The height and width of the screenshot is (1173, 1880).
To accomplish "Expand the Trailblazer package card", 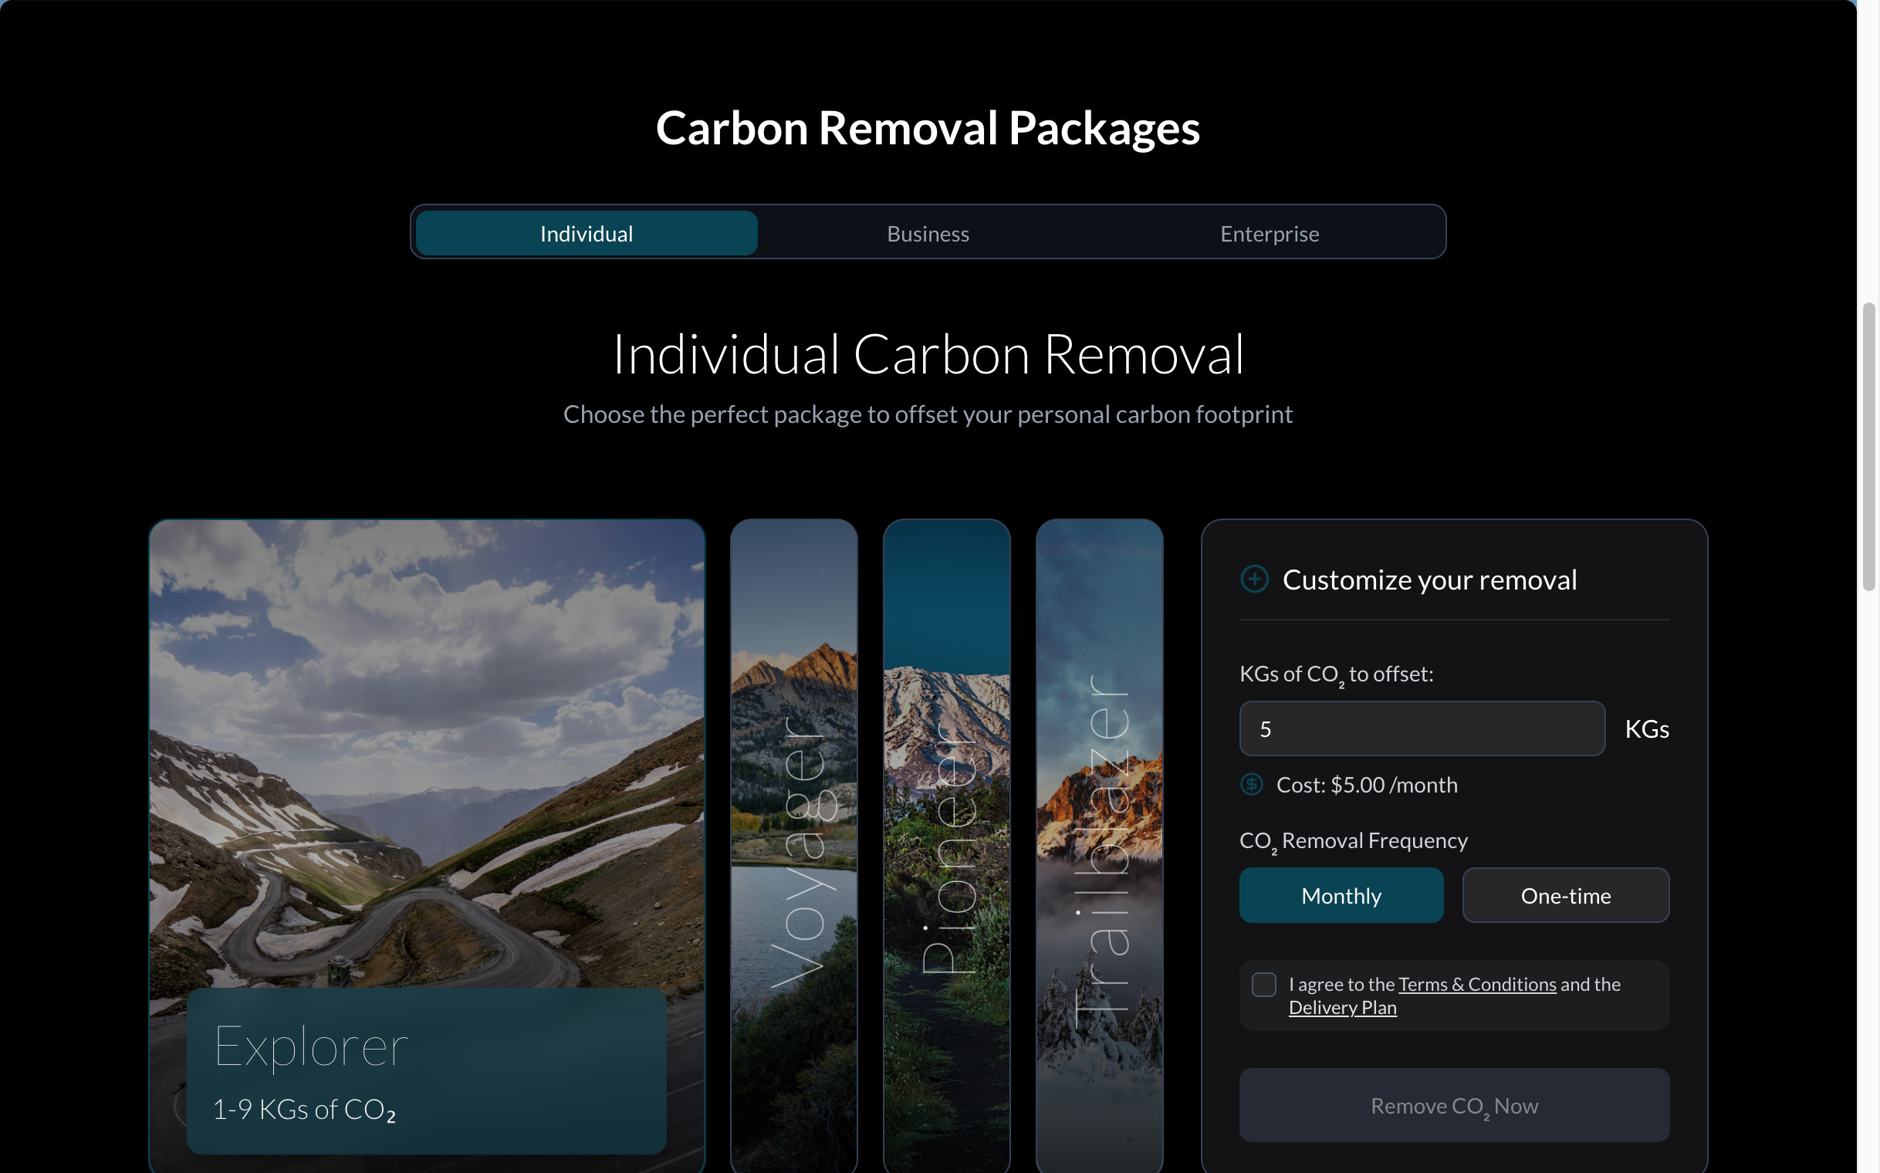I will (x=1100, y=846).
